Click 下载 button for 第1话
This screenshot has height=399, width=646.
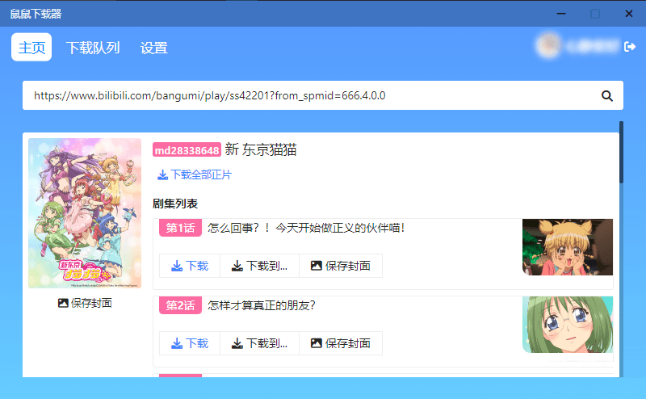click(190, 266)
